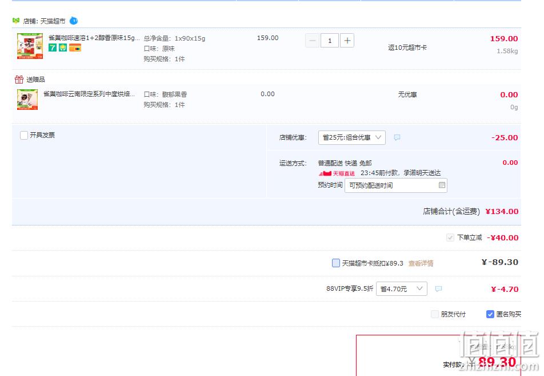Click the ¥-4.70 VIP discount amount
Image resolution: width=544 pixels, height=376 pixels.
pos(505,289)
